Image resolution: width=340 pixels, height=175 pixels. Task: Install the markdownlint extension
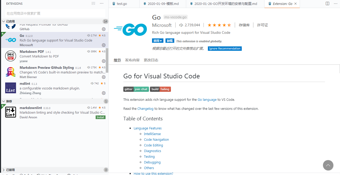point(100,117)
